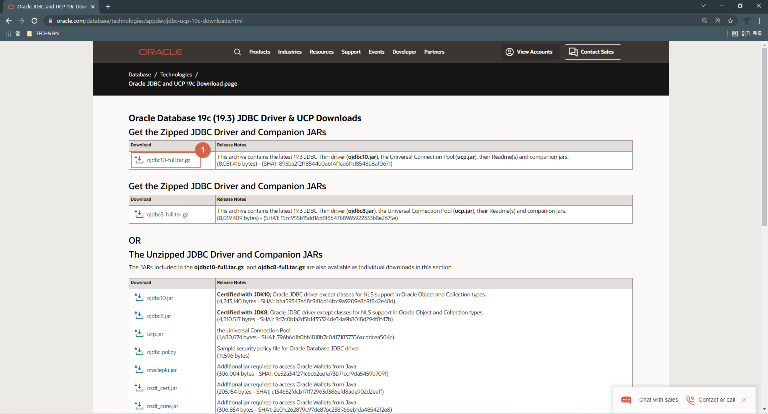
Task: Click the download icon beside osdt_cert.jar
Action: click(139, 388)
